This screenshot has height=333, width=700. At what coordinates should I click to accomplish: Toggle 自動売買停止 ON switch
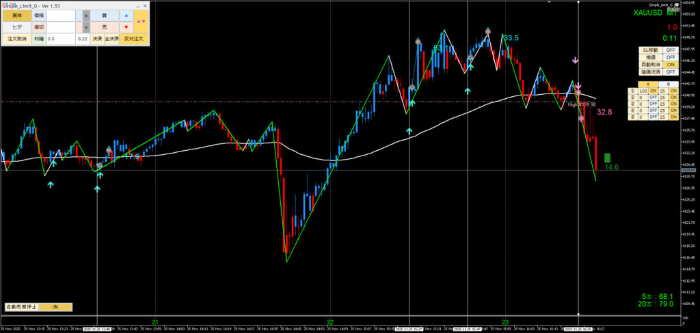pos(55,307)
